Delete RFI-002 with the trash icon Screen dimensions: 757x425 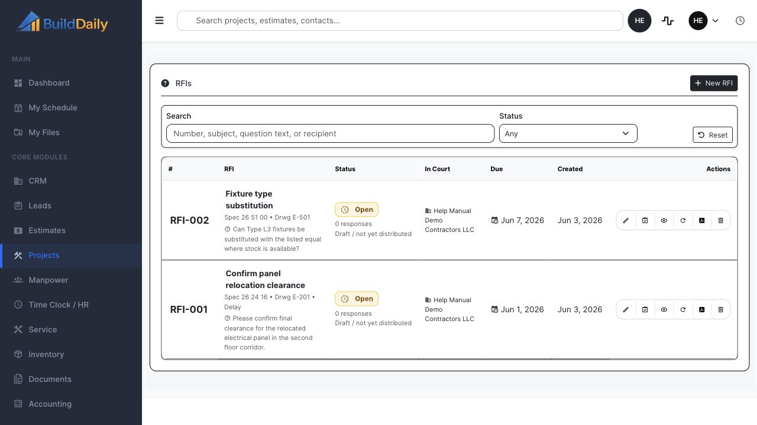point(720,220)
